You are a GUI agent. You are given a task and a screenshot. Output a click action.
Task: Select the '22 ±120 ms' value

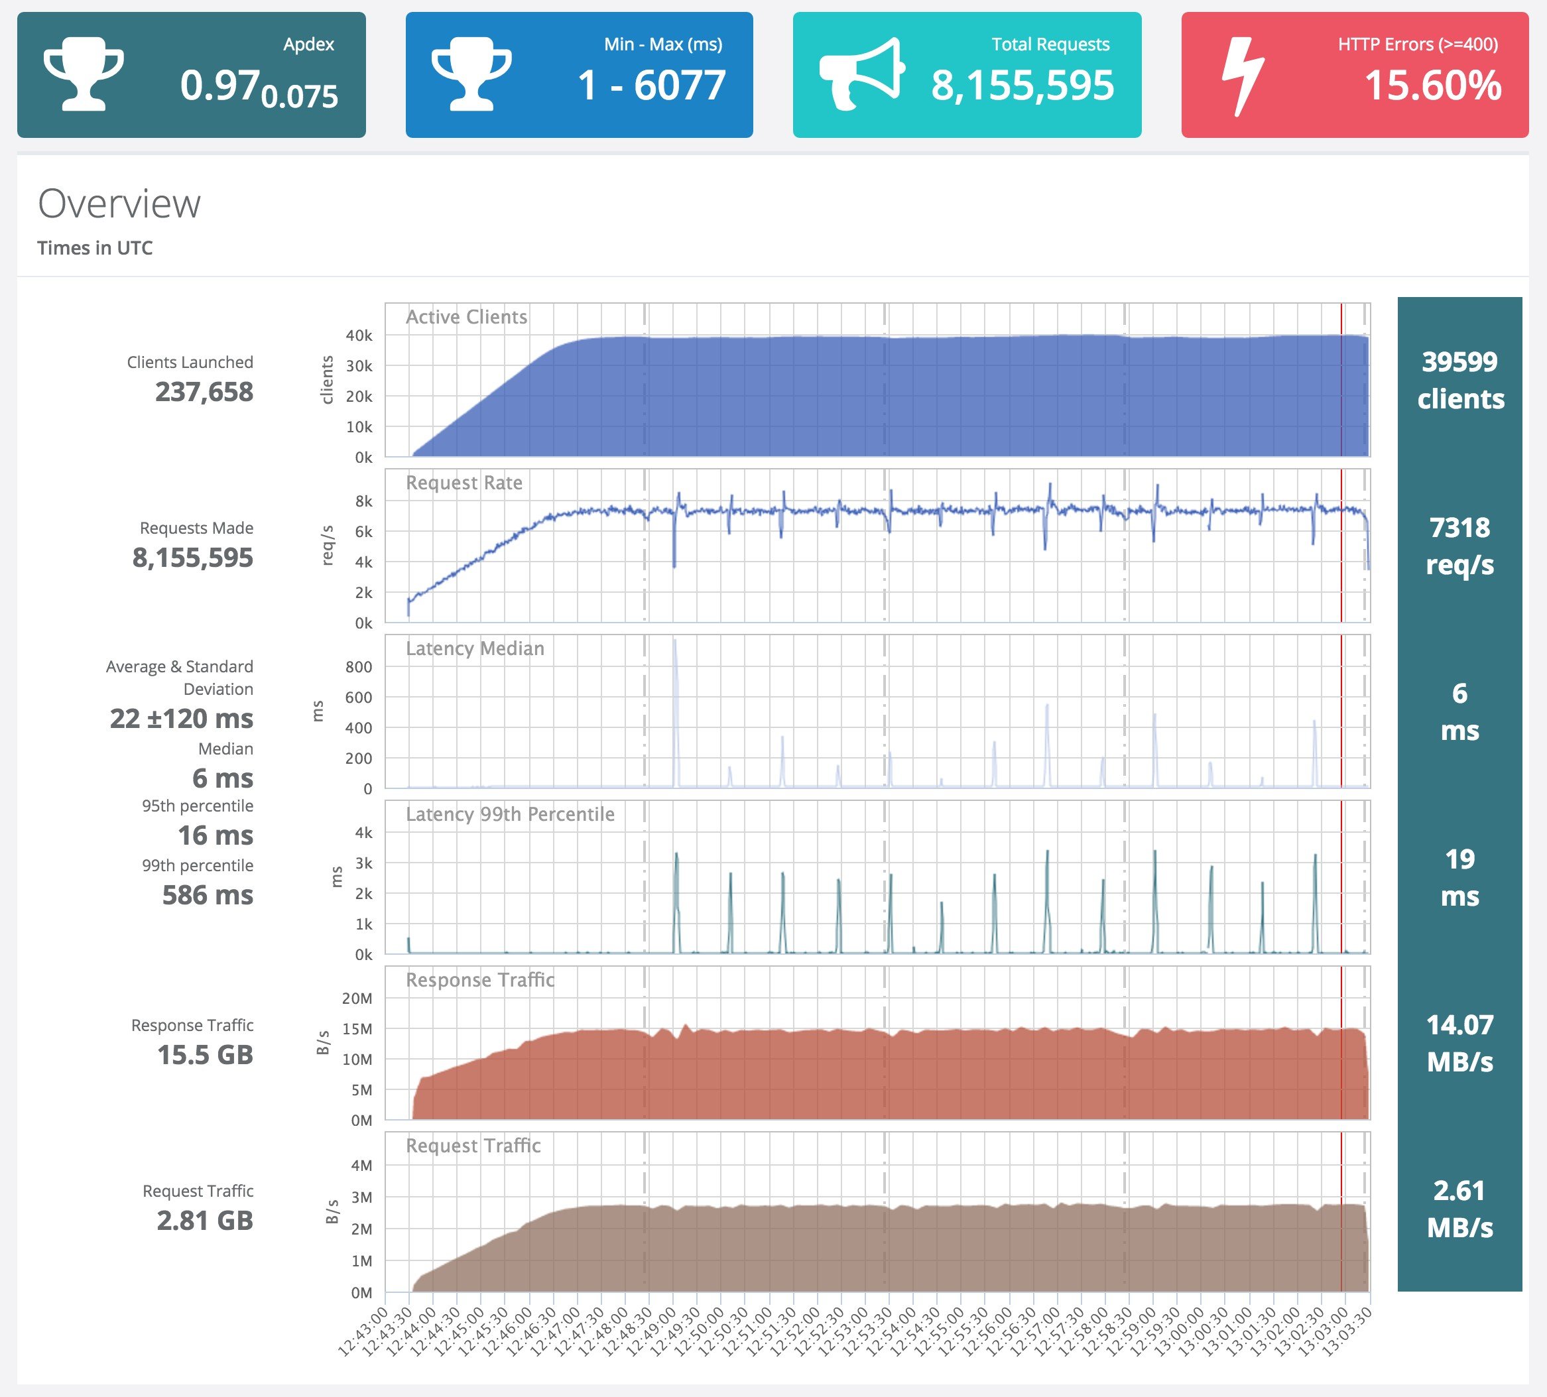tap(181, 719)
